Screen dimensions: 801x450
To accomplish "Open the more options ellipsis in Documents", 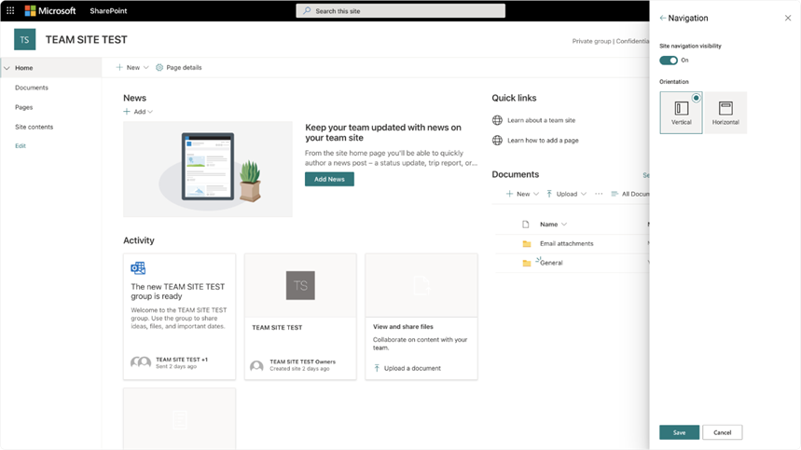I will pos(599,194).
